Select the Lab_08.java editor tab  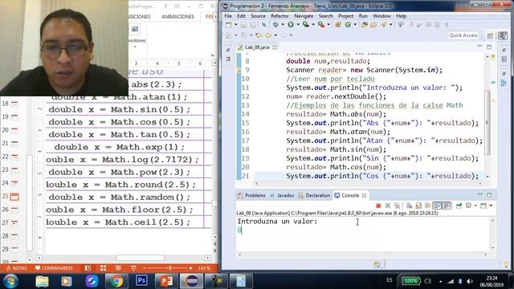pyautogui.click(x=257, y=47)
